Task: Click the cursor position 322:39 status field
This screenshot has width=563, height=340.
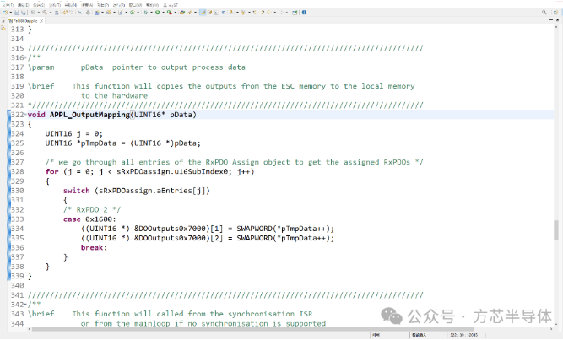Action: pyautogui.click(x=464, y=335)
